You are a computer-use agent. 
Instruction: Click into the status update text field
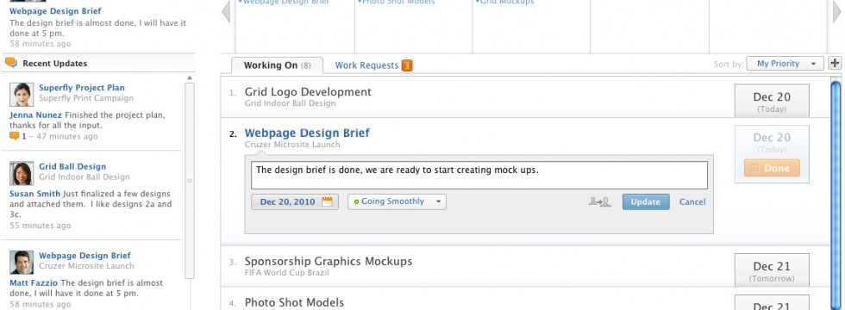[x=479, y=176]
